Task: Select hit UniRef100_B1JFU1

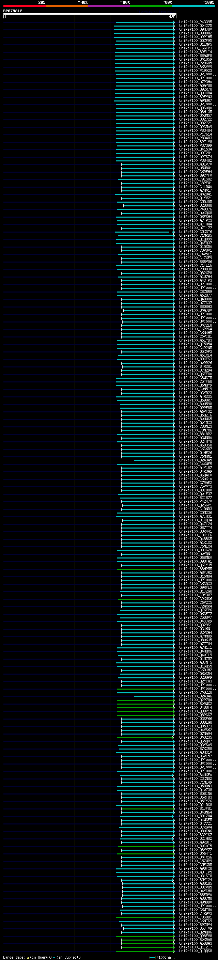Action: 196,809
